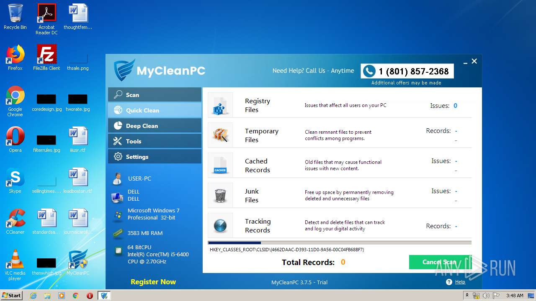Select the leadboston.rtf desktop file
The image size is (536, 301).
click(x=78, y=181)
